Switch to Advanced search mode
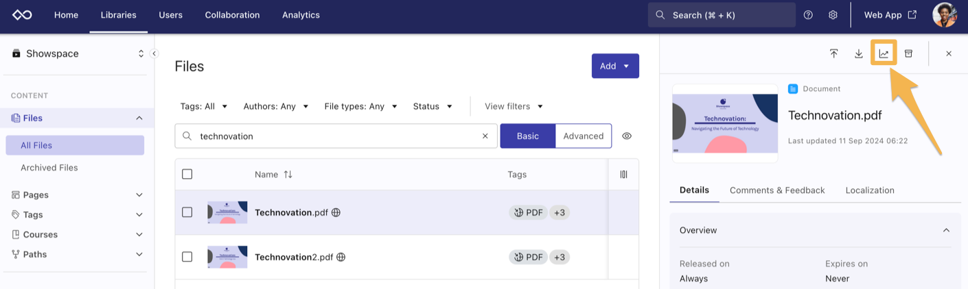Viewport: 968px width, 289px height. click(x=583, y=136)
